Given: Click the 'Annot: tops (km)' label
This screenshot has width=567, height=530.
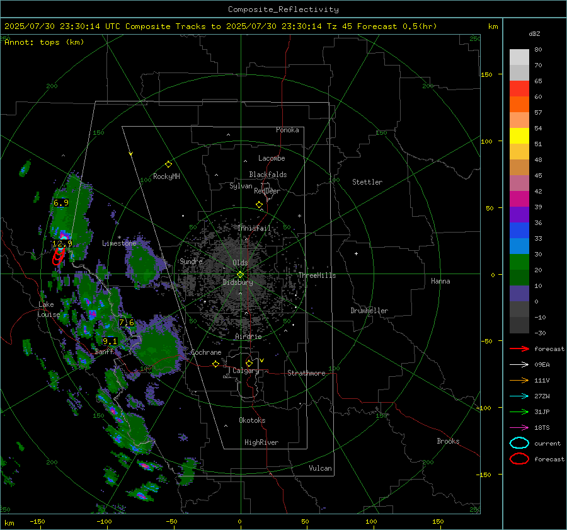Looking at the screenshot, I should click(x=45, y=42).
